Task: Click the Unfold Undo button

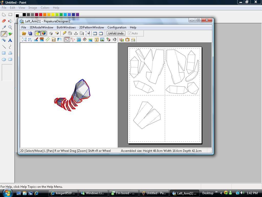Action: point(116,33)
